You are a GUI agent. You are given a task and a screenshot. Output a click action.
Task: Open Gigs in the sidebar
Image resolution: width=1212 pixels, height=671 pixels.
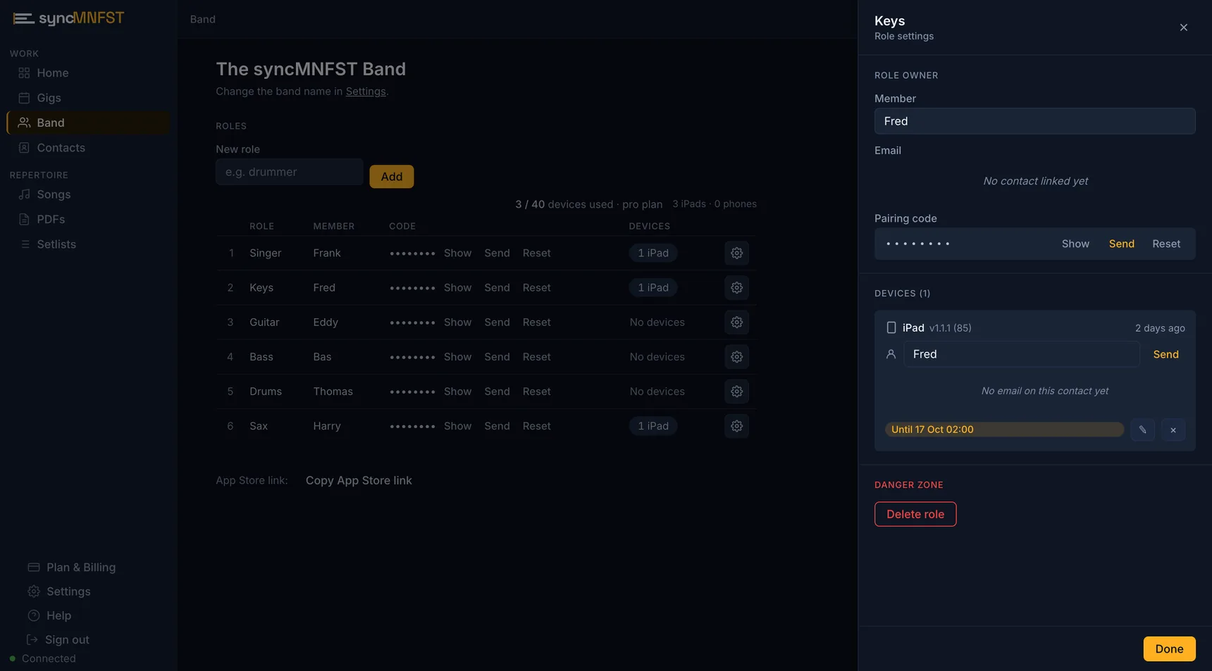point(87,98)
